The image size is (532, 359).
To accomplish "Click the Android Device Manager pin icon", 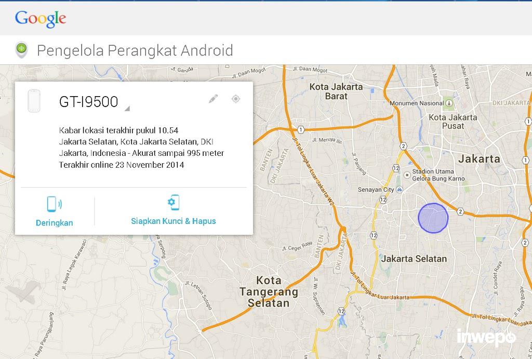I will coord(22,50).
